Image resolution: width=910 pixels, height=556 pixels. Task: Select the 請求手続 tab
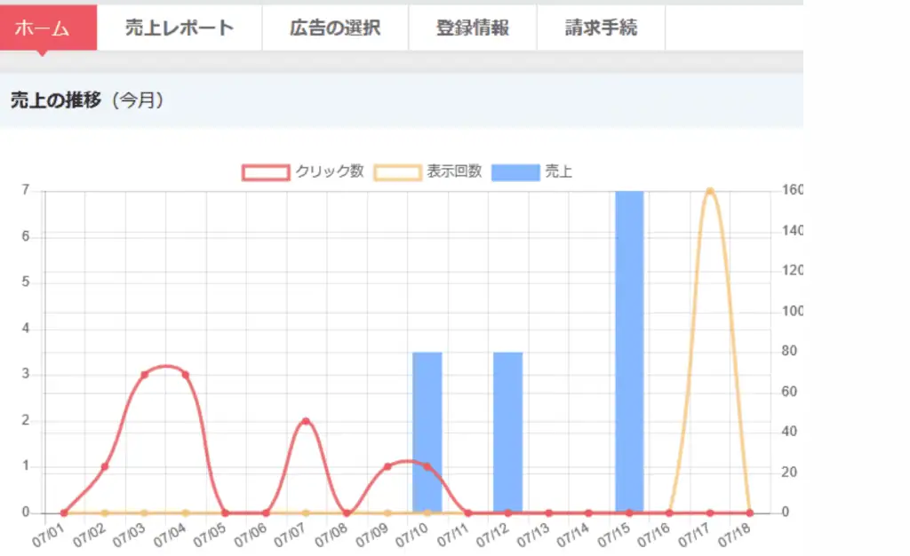pos(601,28)
